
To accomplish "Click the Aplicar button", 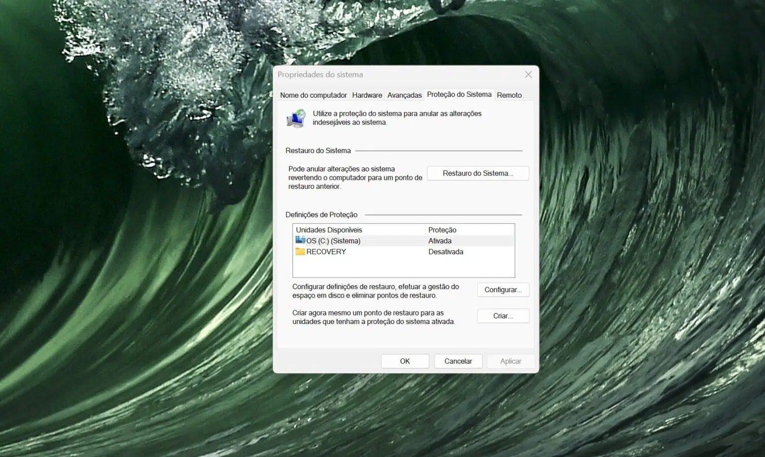I will [x=510, y=361].
